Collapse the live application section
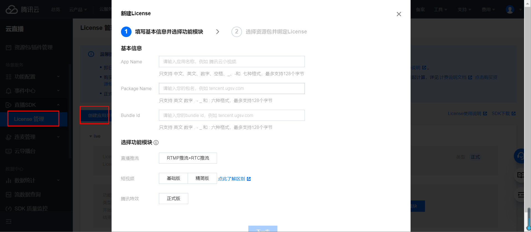 coord(91,136)
